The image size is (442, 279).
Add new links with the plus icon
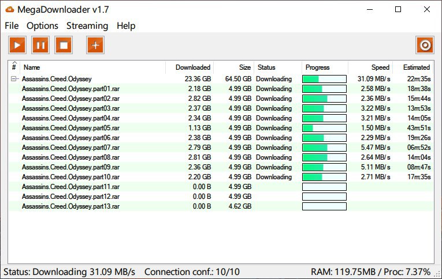pyautogui.click(x=95, y=45)
